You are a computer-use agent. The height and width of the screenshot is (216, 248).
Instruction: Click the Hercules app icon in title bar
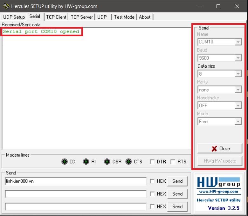[x=6, y=6]
